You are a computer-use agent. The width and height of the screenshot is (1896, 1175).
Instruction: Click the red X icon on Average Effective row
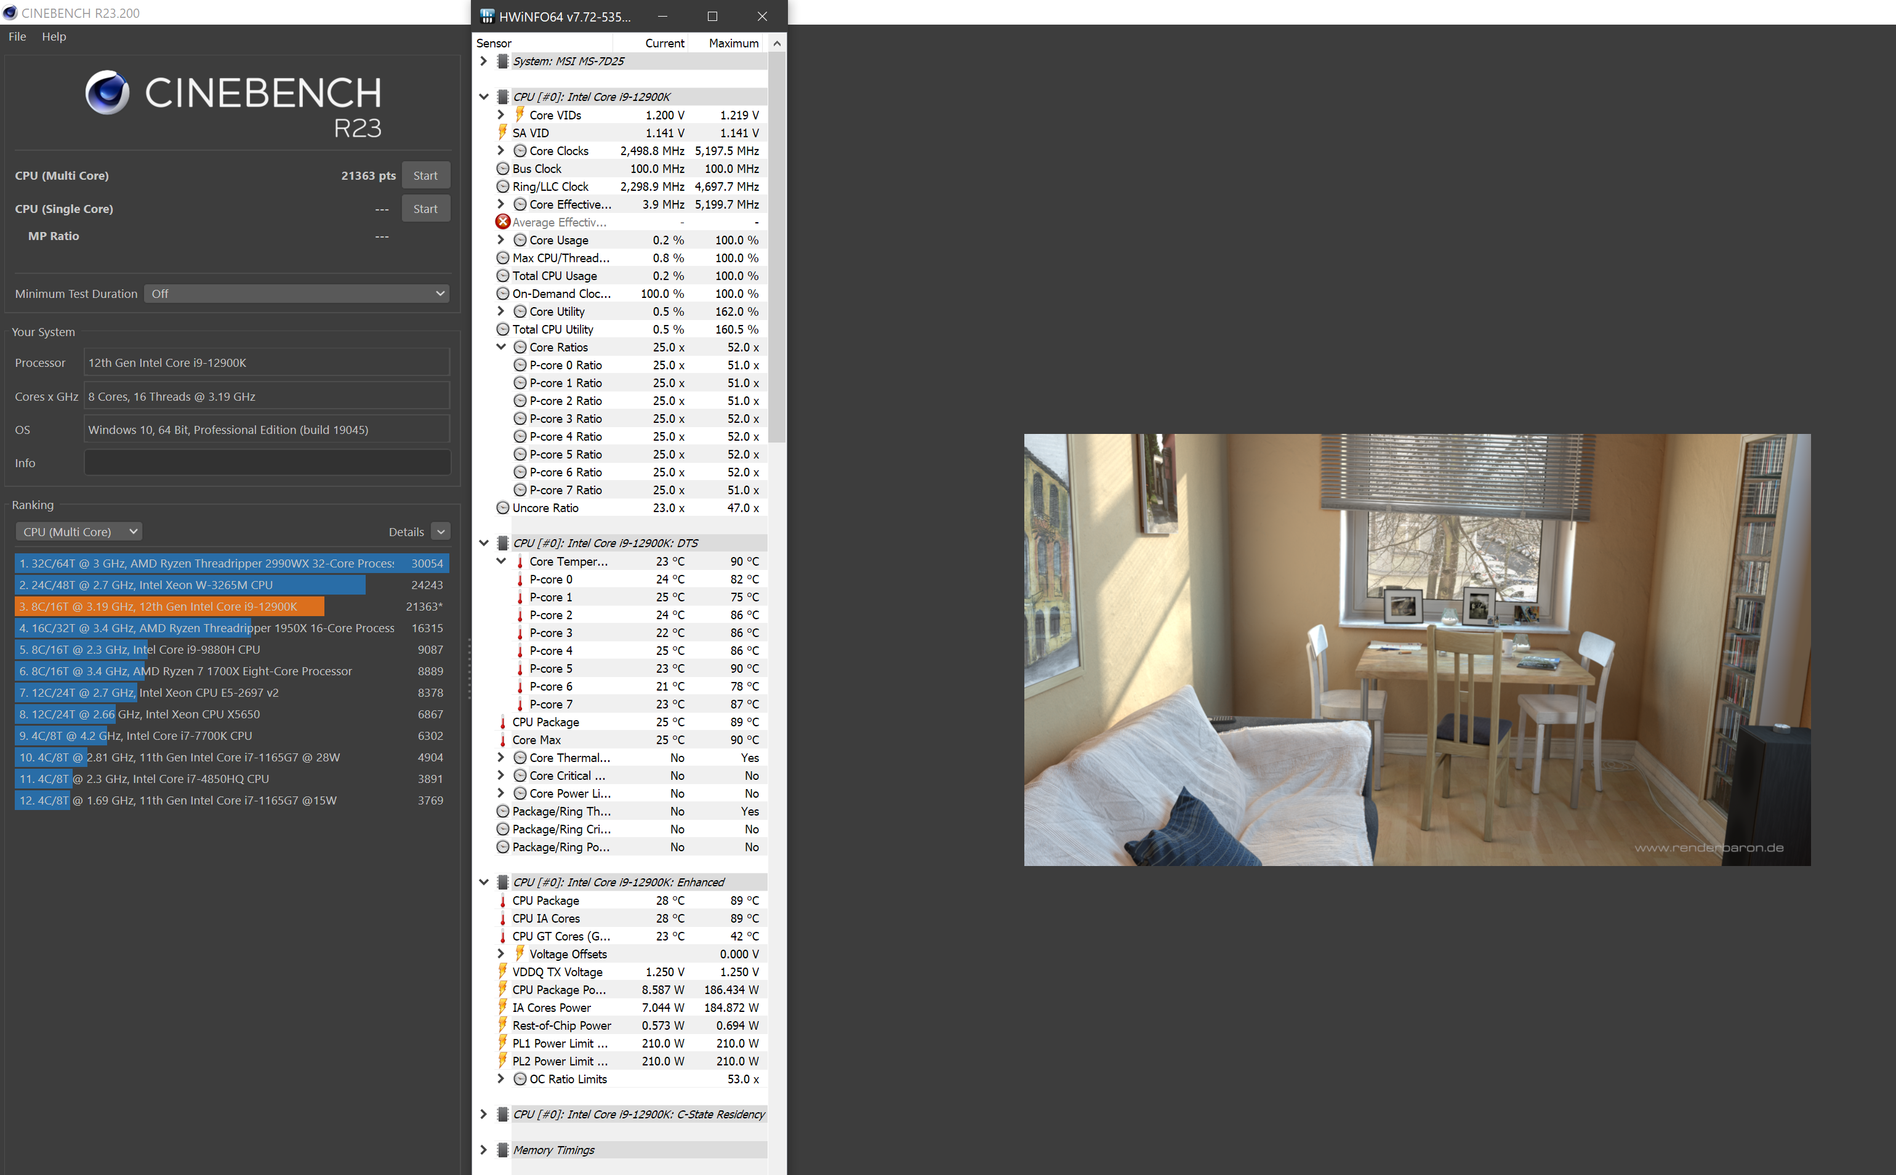click(503, 222)
